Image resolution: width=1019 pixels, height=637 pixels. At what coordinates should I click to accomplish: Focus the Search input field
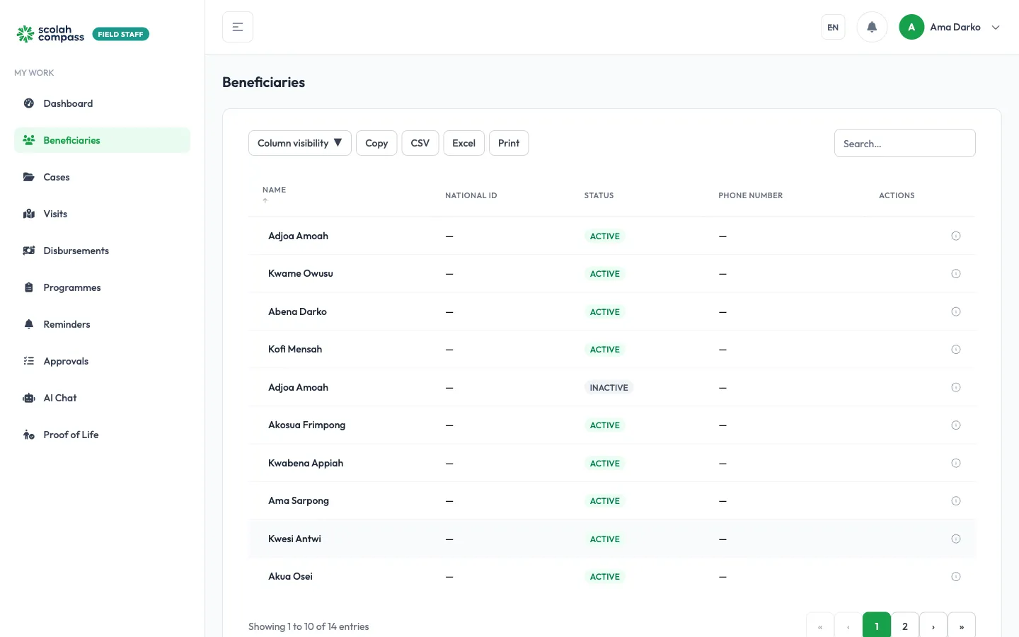point(905,143)
